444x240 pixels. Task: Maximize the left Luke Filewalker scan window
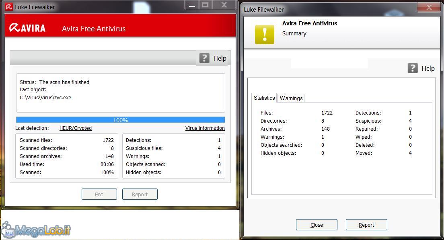coord(205,5)
